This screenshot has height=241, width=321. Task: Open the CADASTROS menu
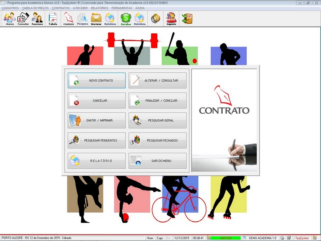[x=10, y=8]
